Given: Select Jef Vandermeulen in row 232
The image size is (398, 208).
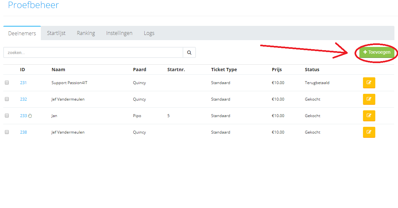Looking at the screenshot, I should click(x=68, y=99).
